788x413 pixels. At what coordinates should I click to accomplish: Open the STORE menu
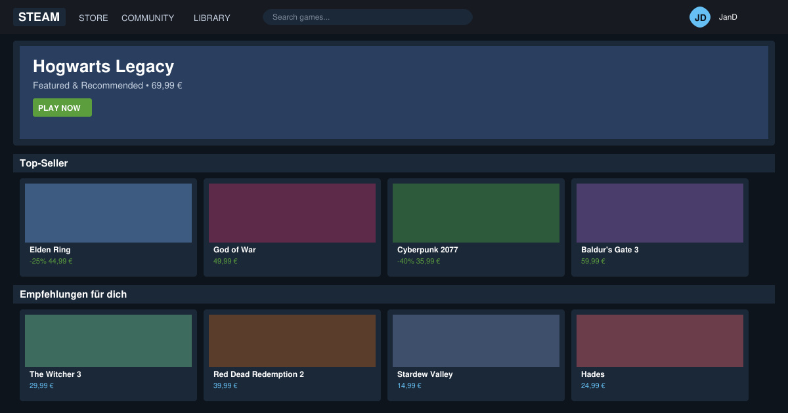pyautogui.click(x=93, y=18)
